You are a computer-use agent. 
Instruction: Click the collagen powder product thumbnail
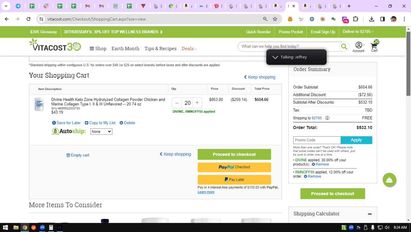[39, 104]
